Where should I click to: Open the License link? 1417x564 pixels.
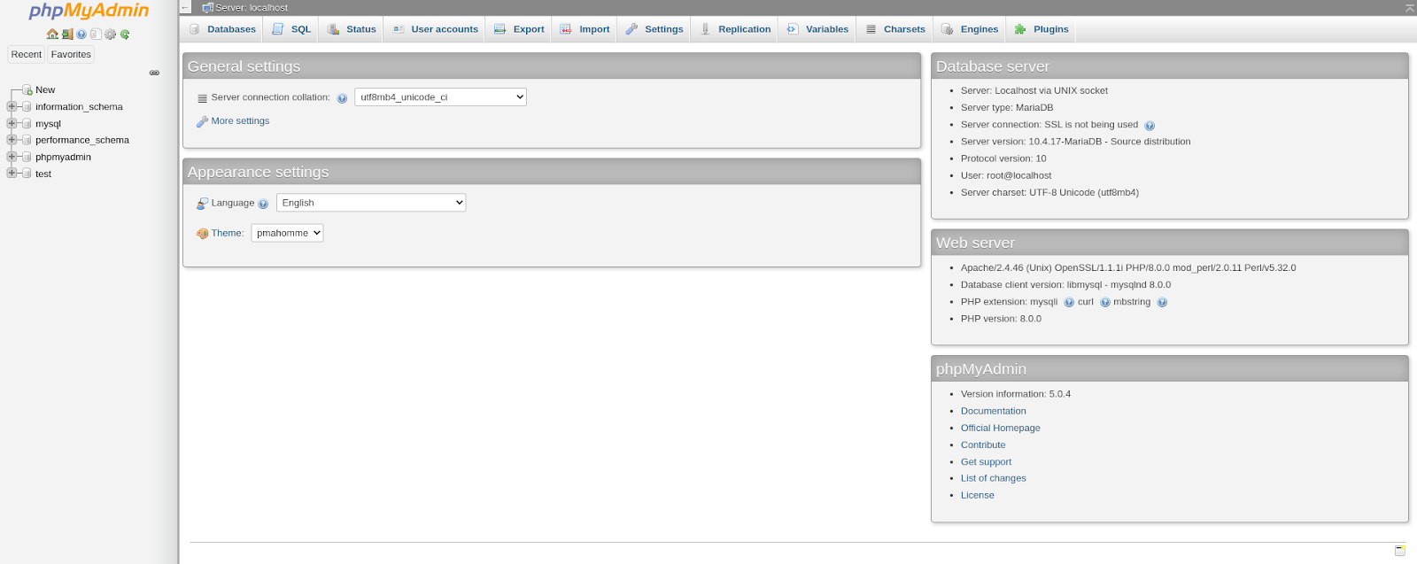(977, 495)
